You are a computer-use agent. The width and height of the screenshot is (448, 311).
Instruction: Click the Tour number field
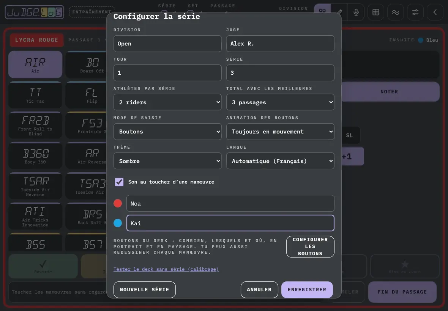pos(167,73)
